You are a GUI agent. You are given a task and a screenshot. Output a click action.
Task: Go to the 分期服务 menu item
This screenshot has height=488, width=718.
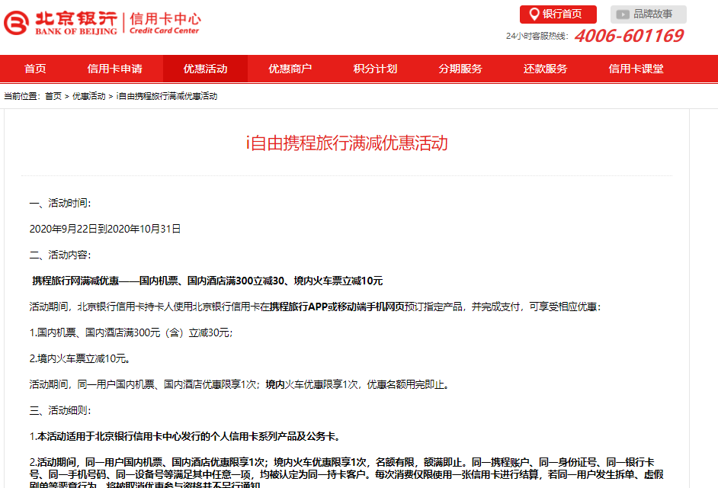pos(460,69)
